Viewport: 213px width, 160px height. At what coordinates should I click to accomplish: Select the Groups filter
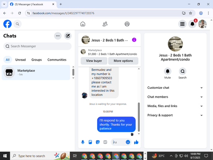tap(37, 60)
